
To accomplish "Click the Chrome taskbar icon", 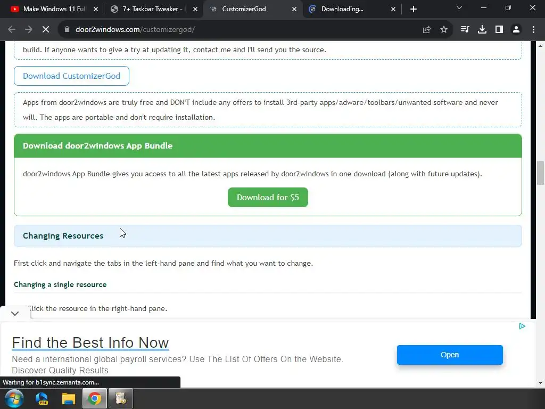I will point(95,398).
